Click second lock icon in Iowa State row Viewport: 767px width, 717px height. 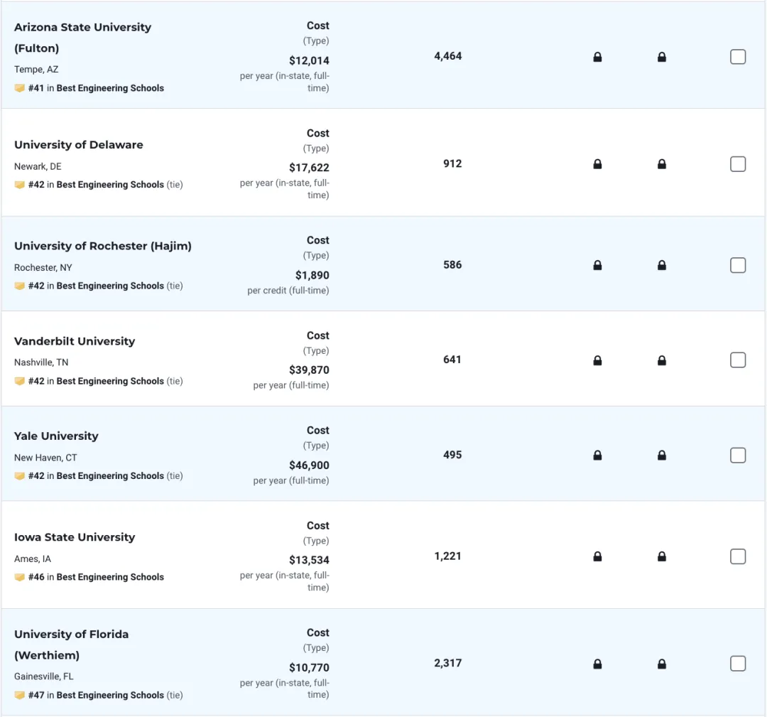661,556
